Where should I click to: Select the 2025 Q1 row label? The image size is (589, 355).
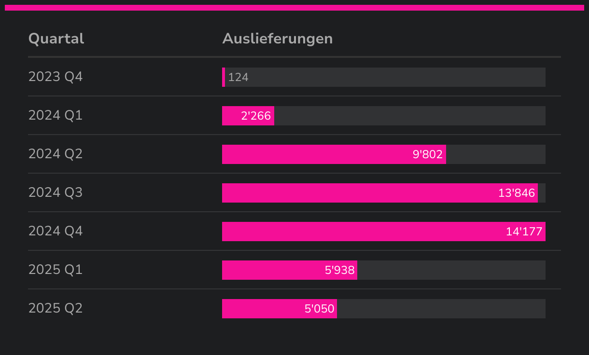point(56,270)
